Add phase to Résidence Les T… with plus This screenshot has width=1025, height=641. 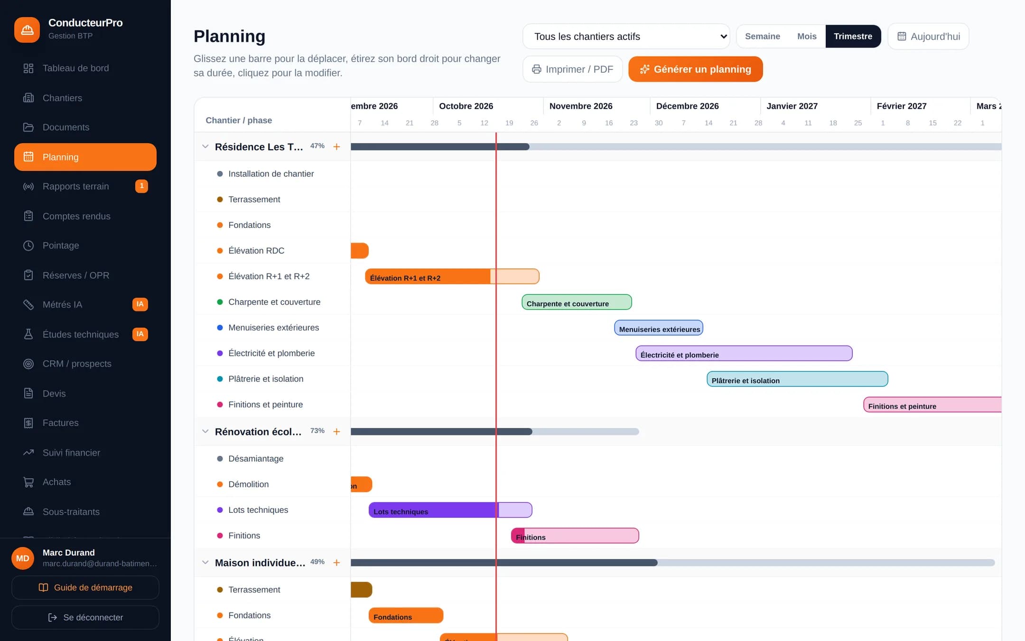coord(336,147)
